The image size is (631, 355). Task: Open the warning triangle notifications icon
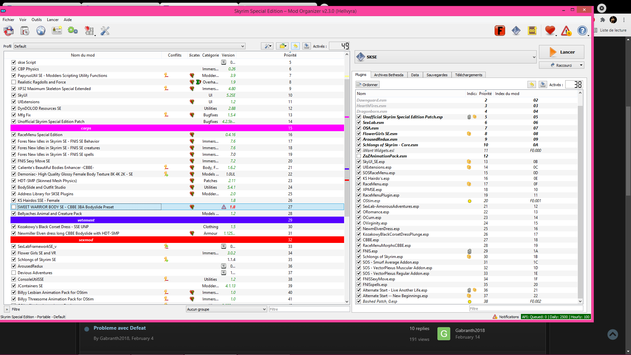click(566, 31)
